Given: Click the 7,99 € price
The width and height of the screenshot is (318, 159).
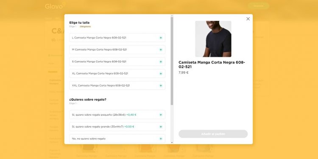Looking at the screenshot, I should [x=183, y=73].
